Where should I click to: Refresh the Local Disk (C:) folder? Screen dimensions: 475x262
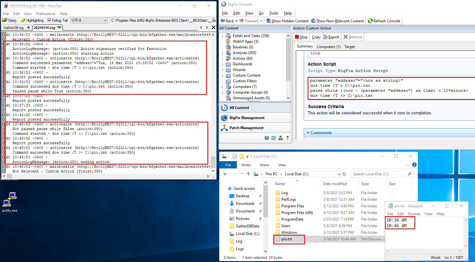pyautogui.click(x=345, y=174)
